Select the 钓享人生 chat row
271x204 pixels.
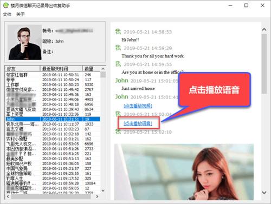click(53, 179)
